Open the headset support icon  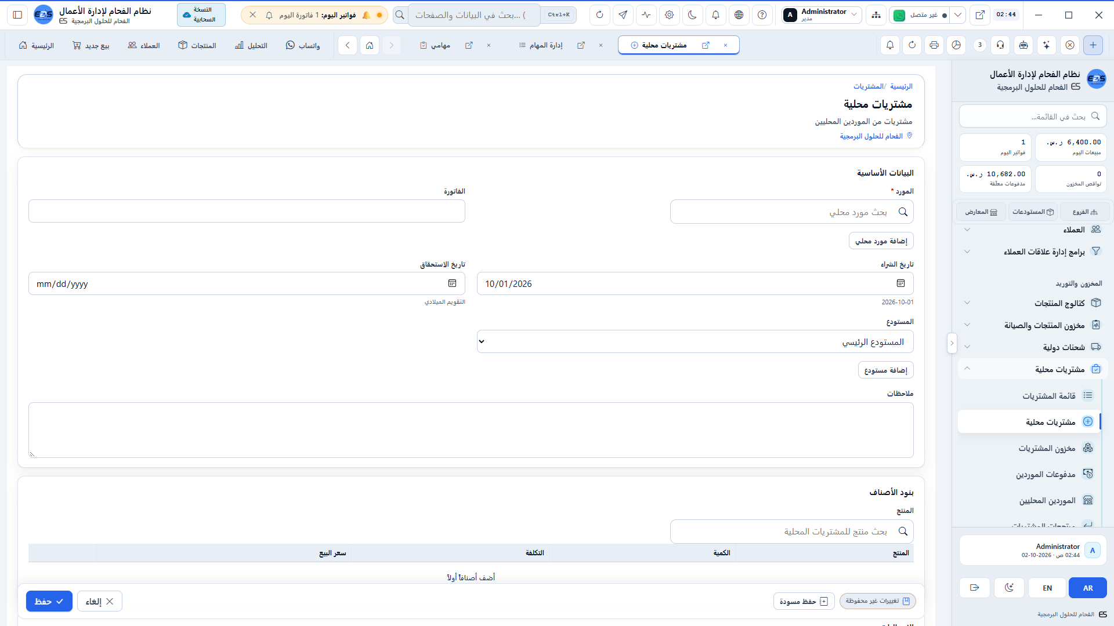(x=1000, y=45)
